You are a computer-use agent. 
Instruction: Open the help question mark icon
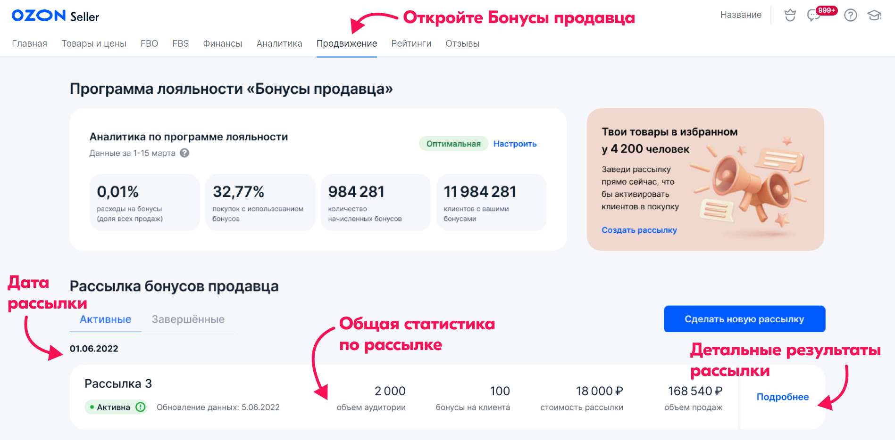tap(851, 15)
